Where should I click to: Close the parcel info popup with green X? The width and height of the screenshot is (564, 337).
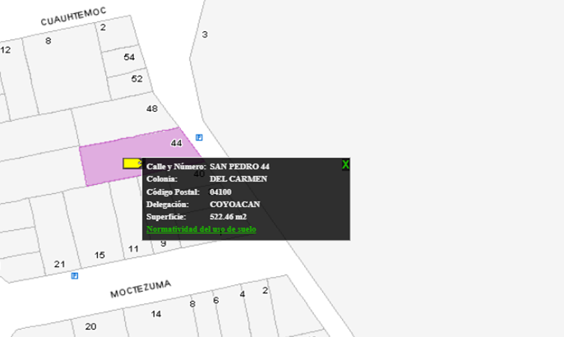pos(345,164)
